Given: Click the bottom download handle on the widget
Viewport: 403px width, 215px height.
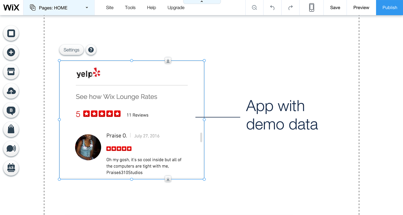Looking at the screenshot, I should coord(168,179).
